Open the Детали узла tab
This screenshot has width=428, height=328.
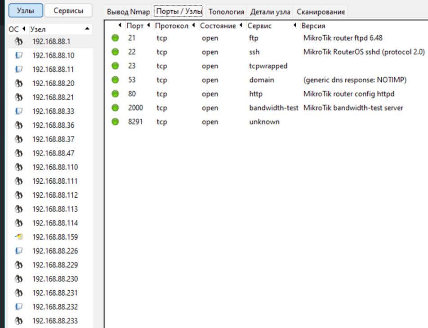click(x=270, y=12)
